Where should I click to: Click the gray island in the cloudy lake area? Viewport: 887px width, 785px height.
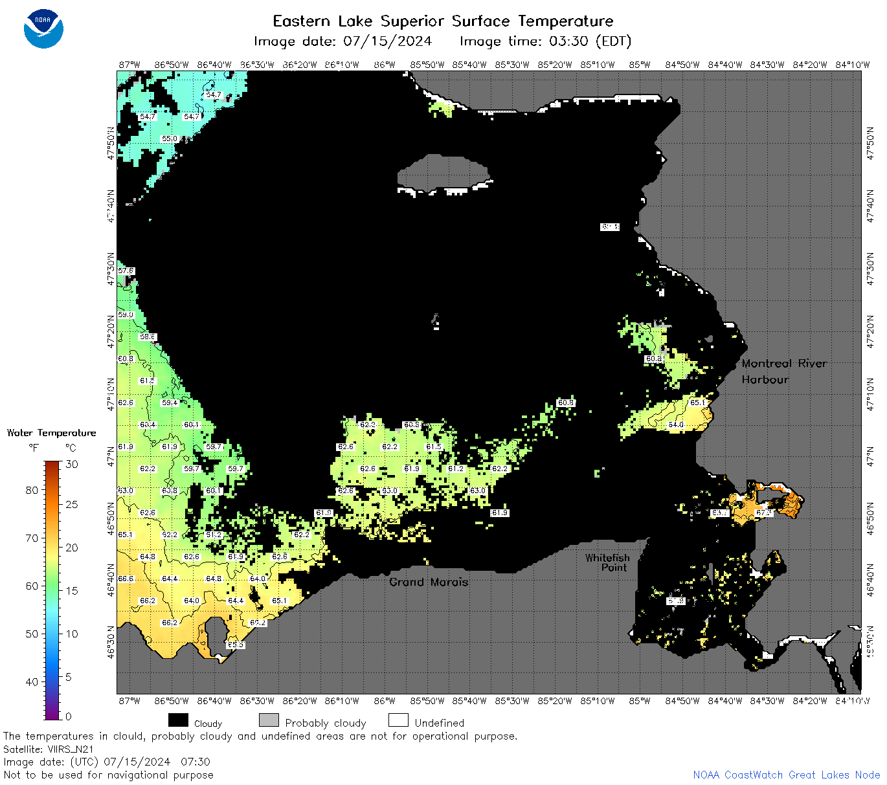tap(443, 173)
